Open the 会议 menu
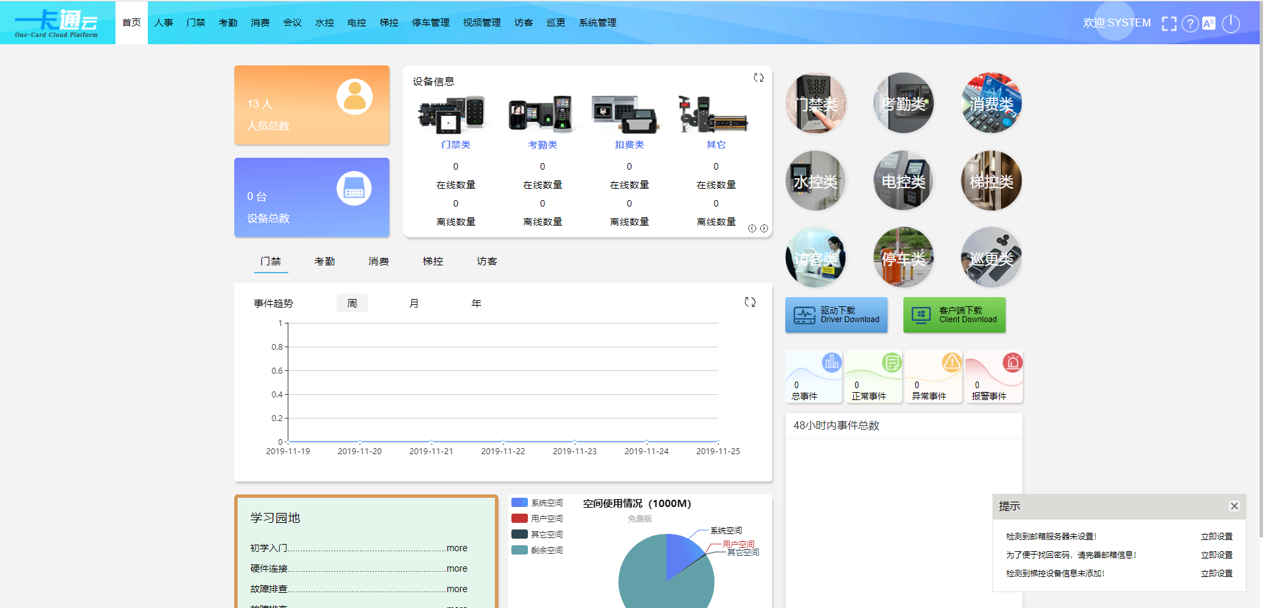 pos(292,22)
